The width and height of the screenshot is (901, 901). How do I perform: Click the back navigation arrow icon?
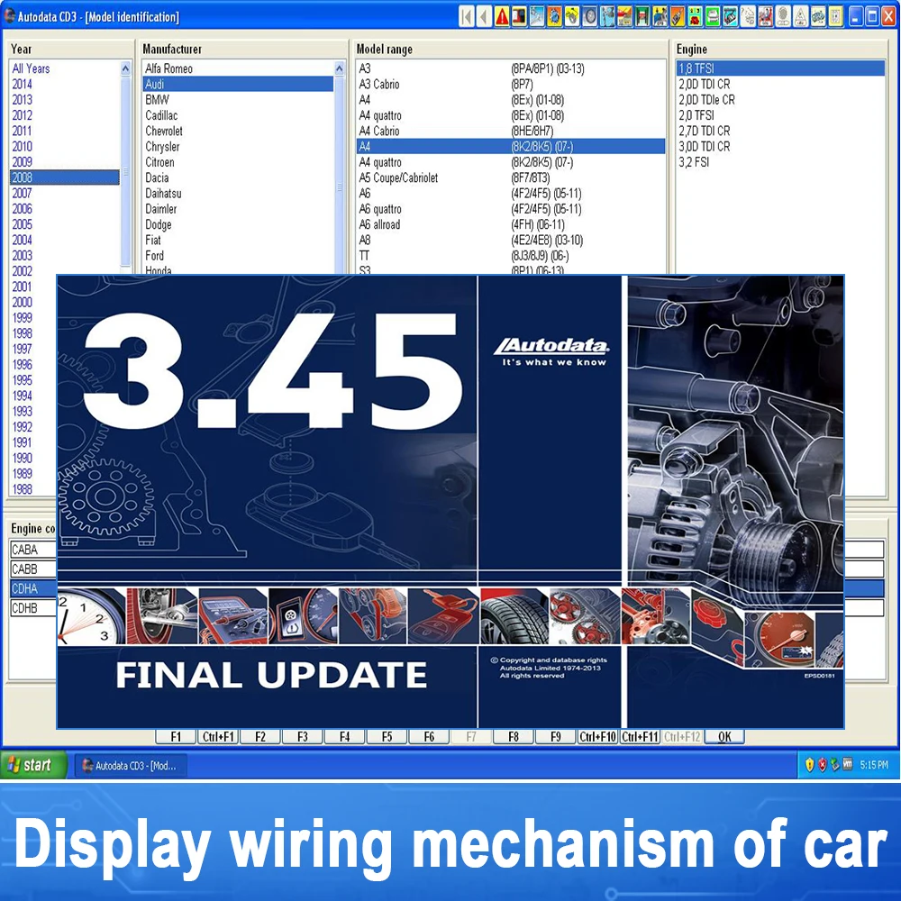(483, 15)
